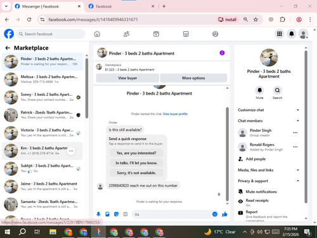Open the Windows Start menu

point(8,232)
